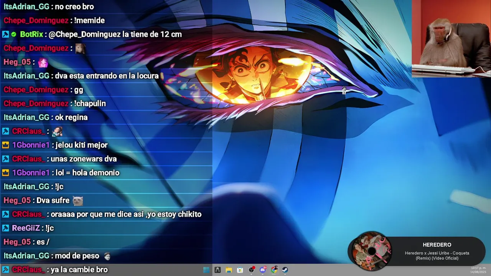
Task: Click song name 'Heredero x Jessi Uribe - Coqueta'
Action: (437, 253)
